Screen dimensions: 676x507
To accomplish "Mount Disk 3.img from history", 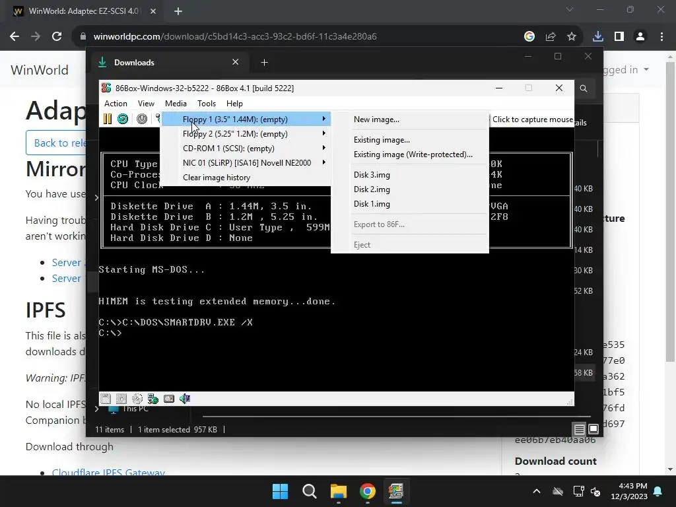I will coord(410,174).
